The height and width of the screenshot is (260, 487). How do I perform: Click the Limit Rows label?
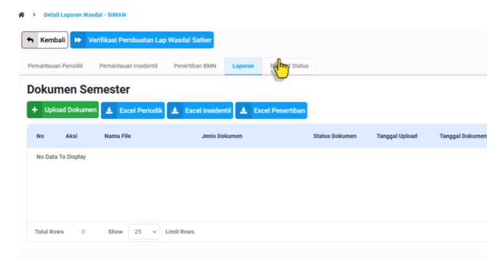[x=180, y=231]
